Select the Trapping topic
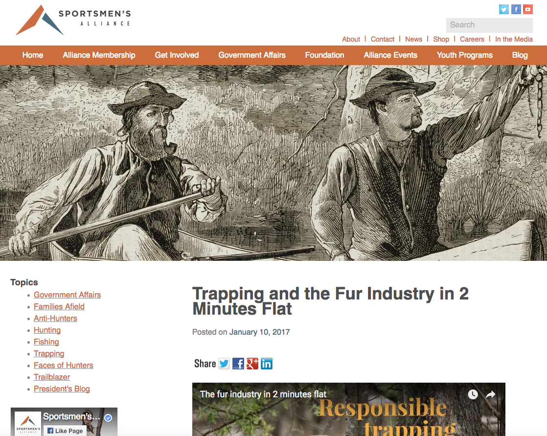The width and height of the screenshot is (547, 436). [49, 353]
